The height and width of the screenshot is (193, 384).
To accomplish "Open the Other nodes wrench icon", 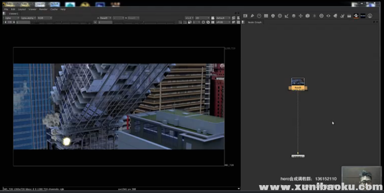I will coord(342,16).
